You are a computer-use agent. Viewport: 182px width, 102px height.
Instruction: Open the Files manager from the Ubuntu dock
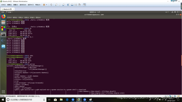pyautogui.click(x=3, y=22)
